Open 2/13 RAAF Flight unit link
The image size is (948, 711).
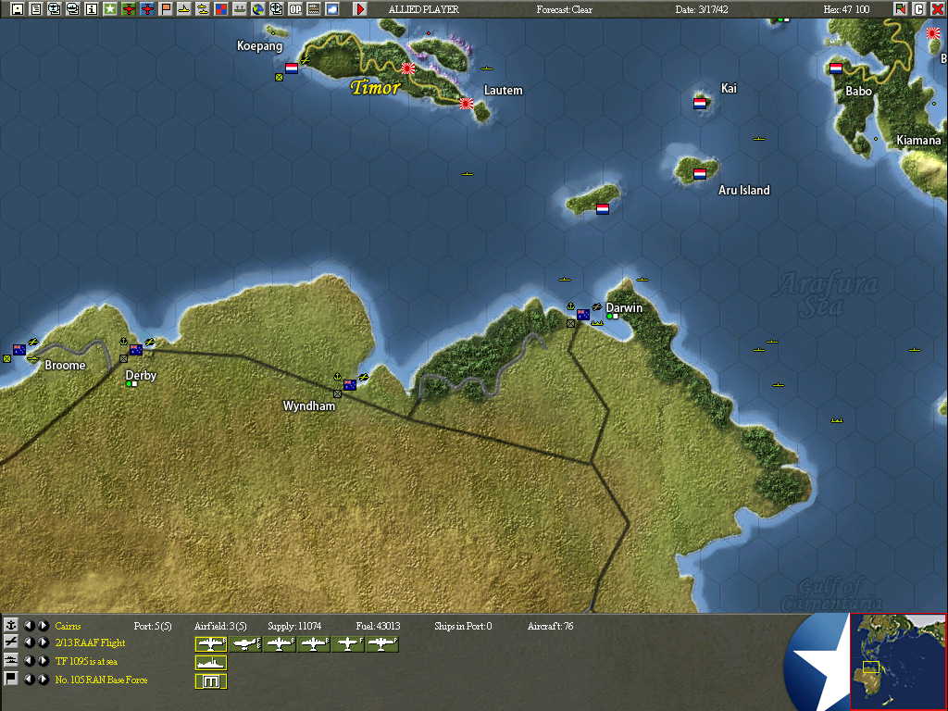[90, 643]
